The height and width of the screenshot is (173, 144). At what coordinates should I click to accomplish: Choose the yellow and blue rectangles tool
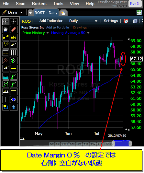pos(6,107)
